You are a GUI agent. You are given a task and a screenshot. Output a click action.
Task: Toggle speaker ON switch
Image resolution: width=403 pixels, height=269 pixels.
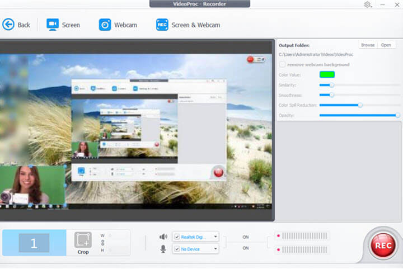point(246,237)
